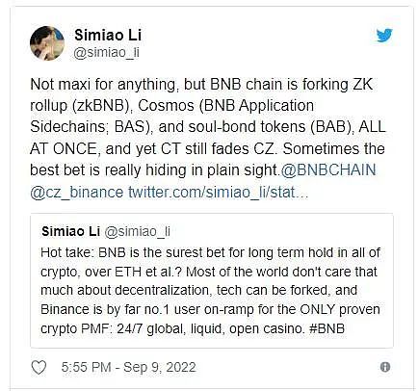Open the quoted tweet's Simiao Li name
Screen dimensions: 418x391
71,231
